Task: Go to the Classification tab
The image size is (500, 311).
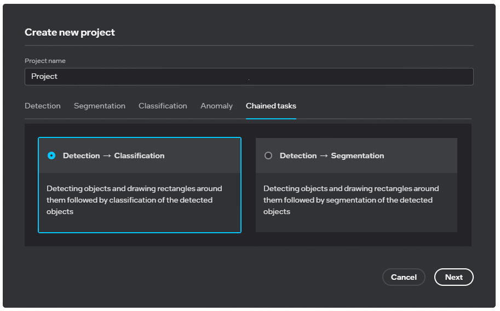Action: pyautogui.click(x=163, y=106)
